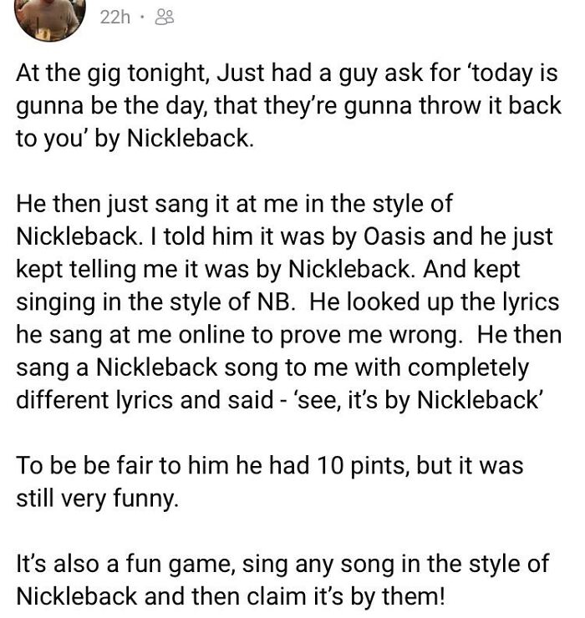Open the poster's profile picture
Screen dimensions: 585x618
49,15
